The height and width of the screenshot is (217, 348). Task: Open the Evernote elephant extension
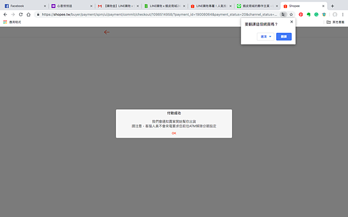(309, 14)
